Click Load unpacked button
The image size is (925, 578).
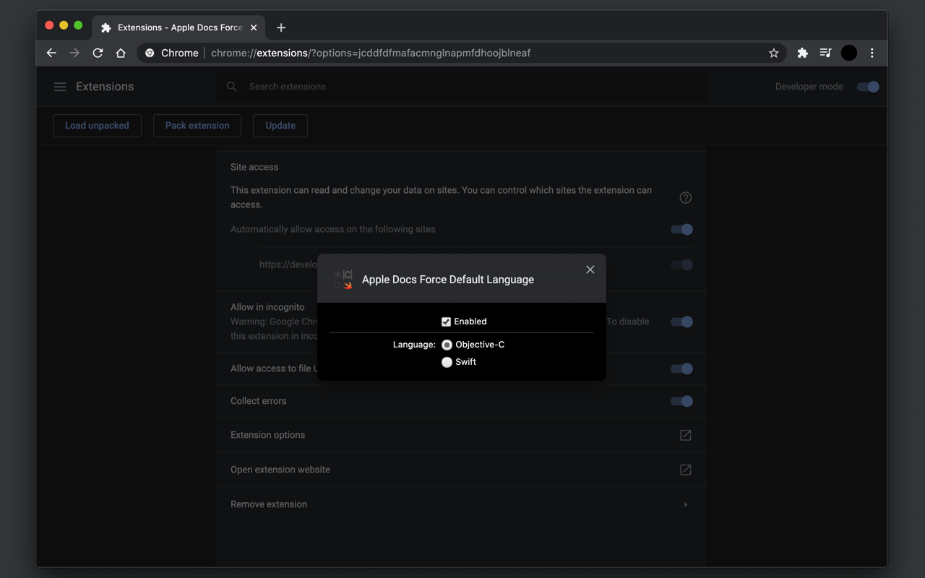[x=97, y=126]
